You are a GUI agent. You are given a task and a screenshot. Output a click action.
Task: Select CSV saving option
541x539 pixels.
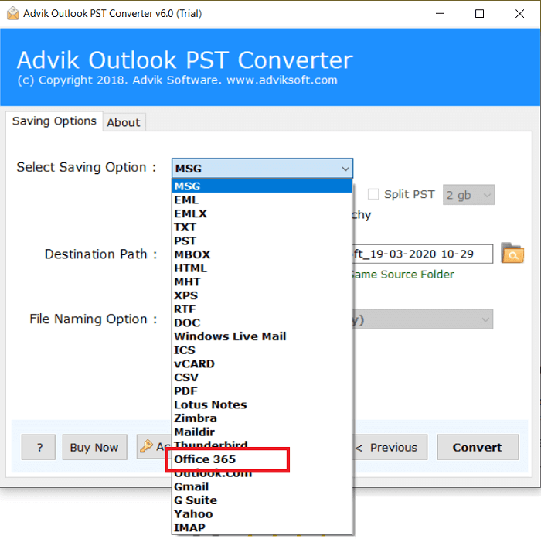point(262,377)
